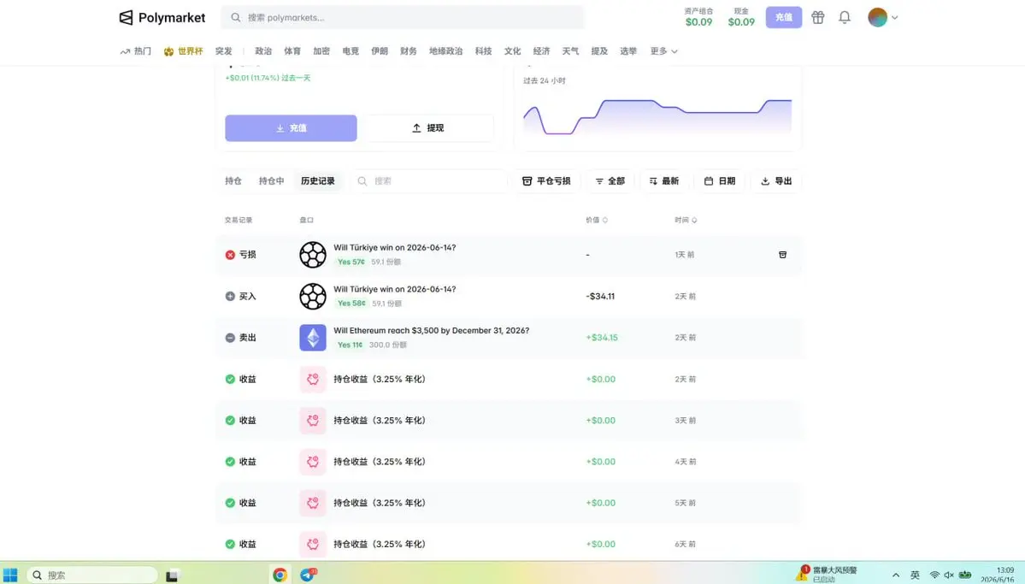Open the Polymarket home logo
The width and height of the screenshot is (1025, 584).
click(x=162, y=18)
